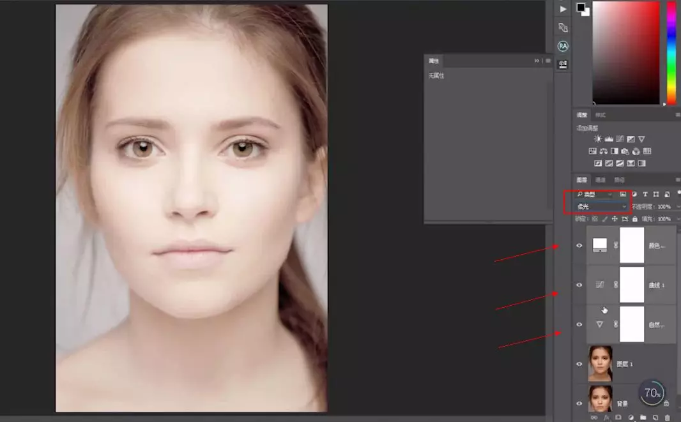Add a Photo Filter adjustment layer
This screenshot has height=422, width=681.
tap(625, 151)
